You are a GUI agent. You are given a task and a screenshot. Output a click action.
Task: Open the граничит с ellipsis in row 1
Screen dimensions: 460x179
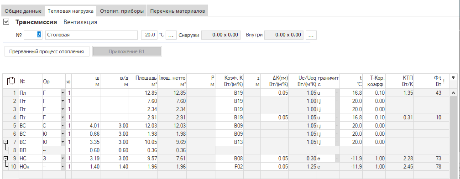click(x=337, y=93)
